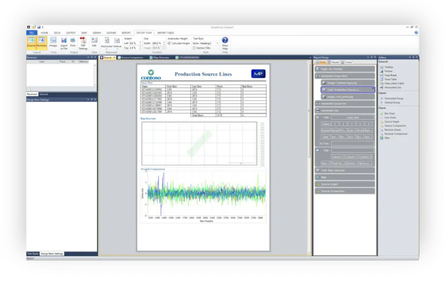444x285 pixels.
Task: Click the Left indent percentage field
Action: (134, 43)
